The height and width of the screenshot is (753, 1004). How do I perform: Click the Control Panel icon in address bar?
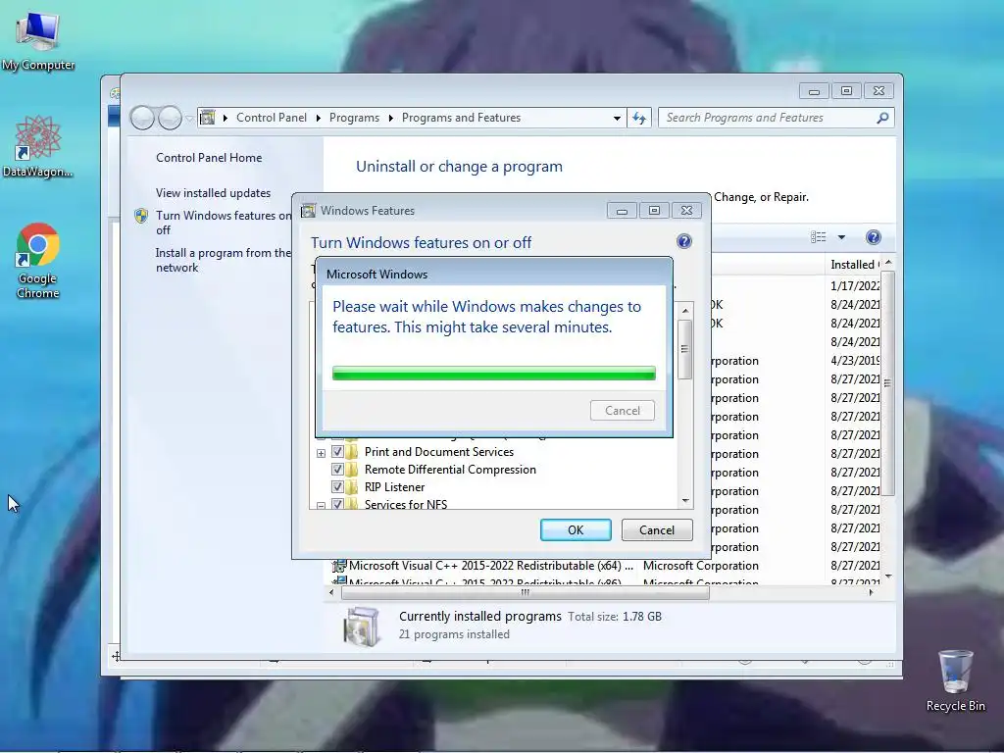coord(208,118)
